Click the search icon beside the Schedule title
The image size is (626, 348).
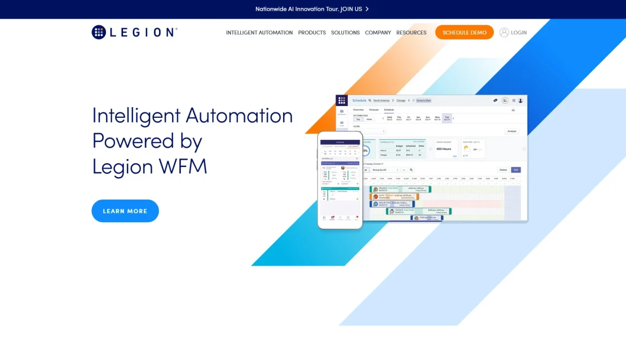[x=370, y=101]
